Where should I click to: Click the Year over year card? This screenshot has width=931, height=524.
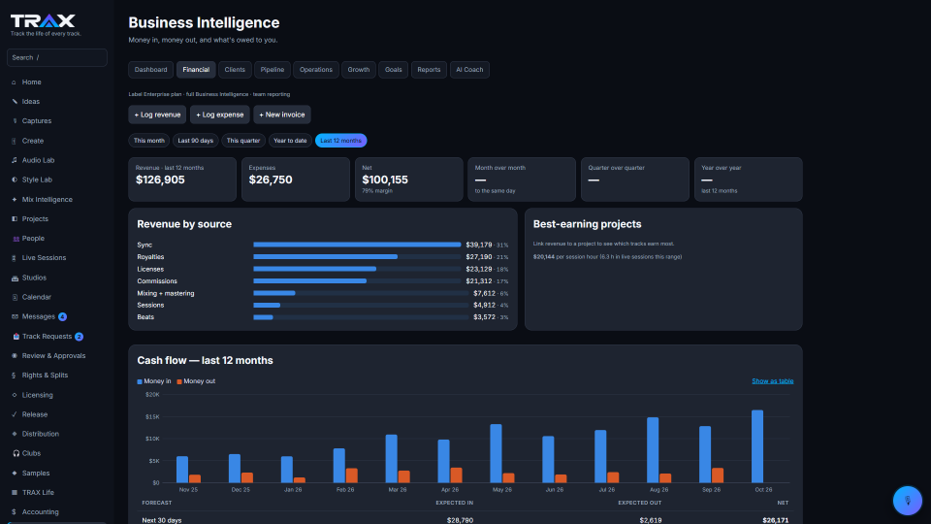748,180
